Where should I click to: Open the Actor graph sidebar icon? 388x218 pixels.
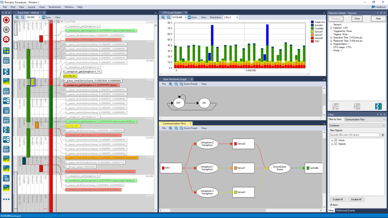(6, 91)
